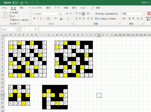
Task: Click the Merge and Center icon
Action: tap(96, 19)
